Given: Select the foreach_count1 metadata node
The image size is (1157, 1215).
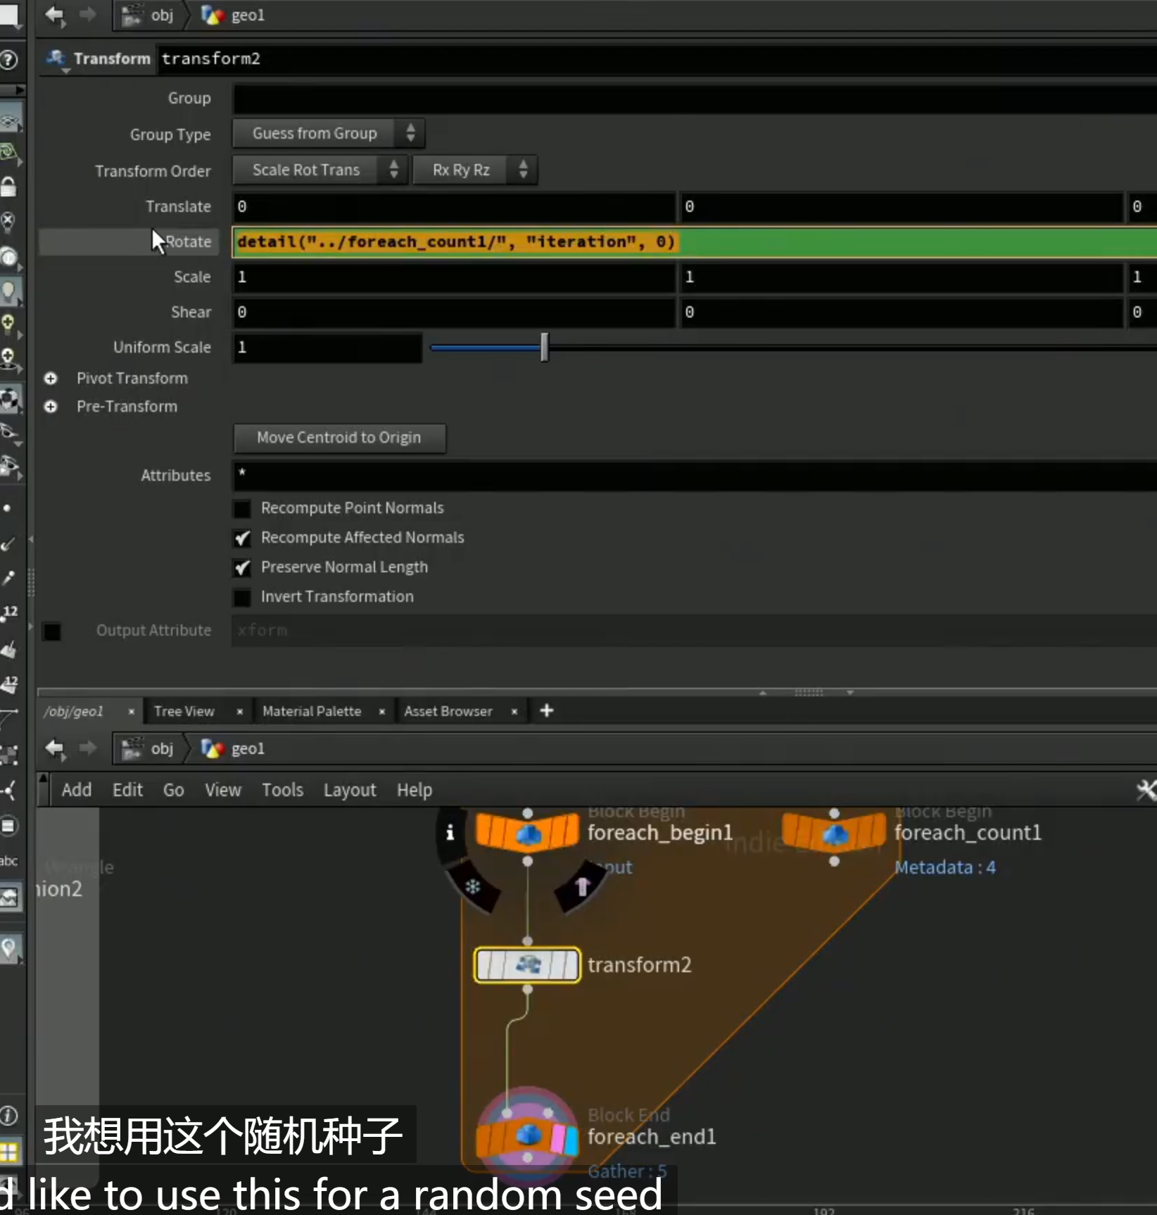Looking at the screenshot, I should coord(834,834).
